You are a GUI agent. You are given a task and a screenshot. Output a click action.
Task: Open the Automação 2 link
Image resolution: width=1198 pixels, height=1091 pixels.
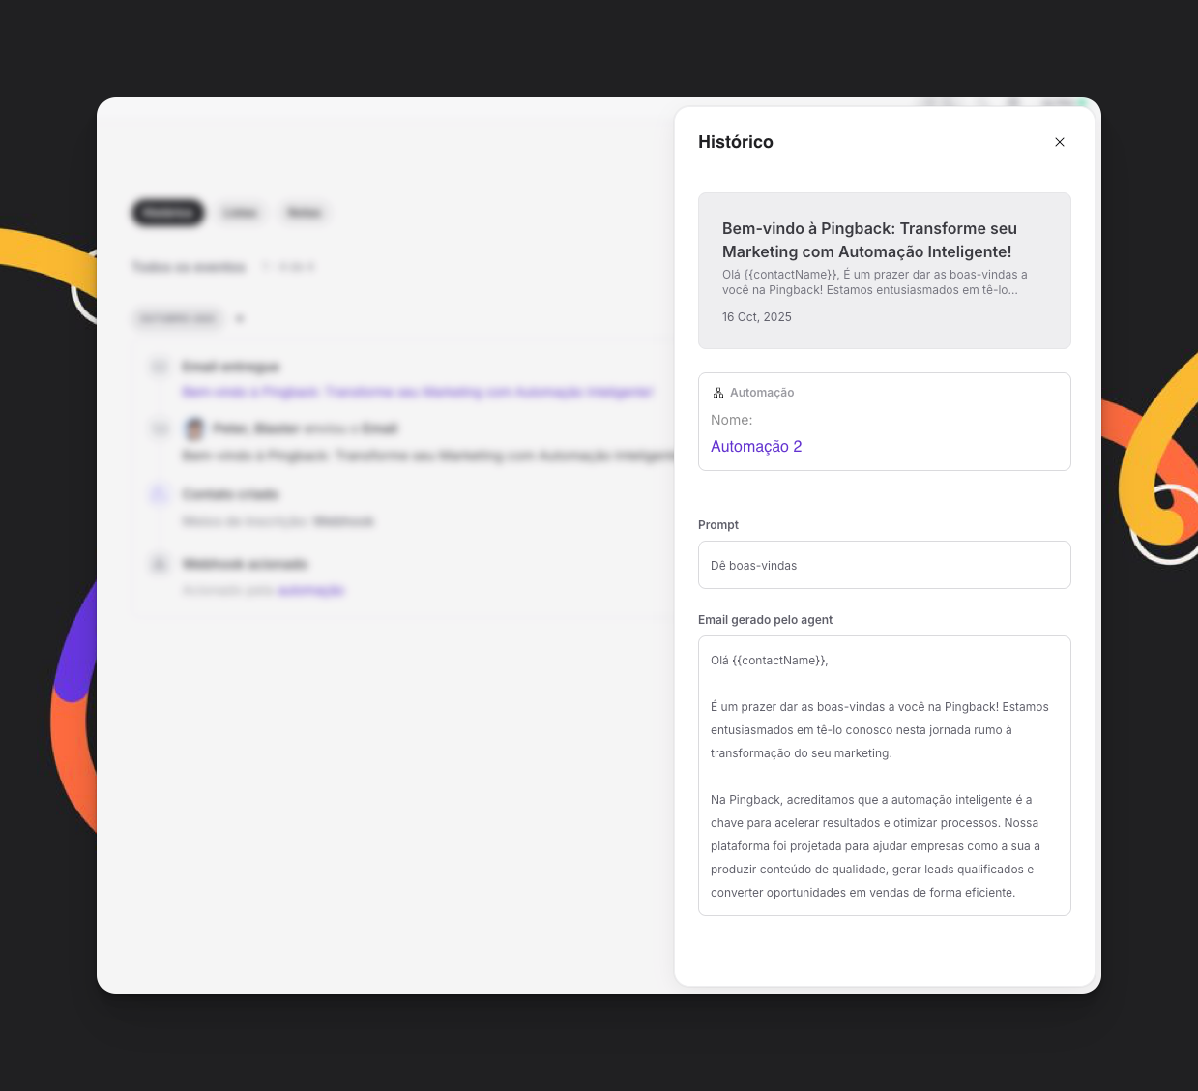756,447
